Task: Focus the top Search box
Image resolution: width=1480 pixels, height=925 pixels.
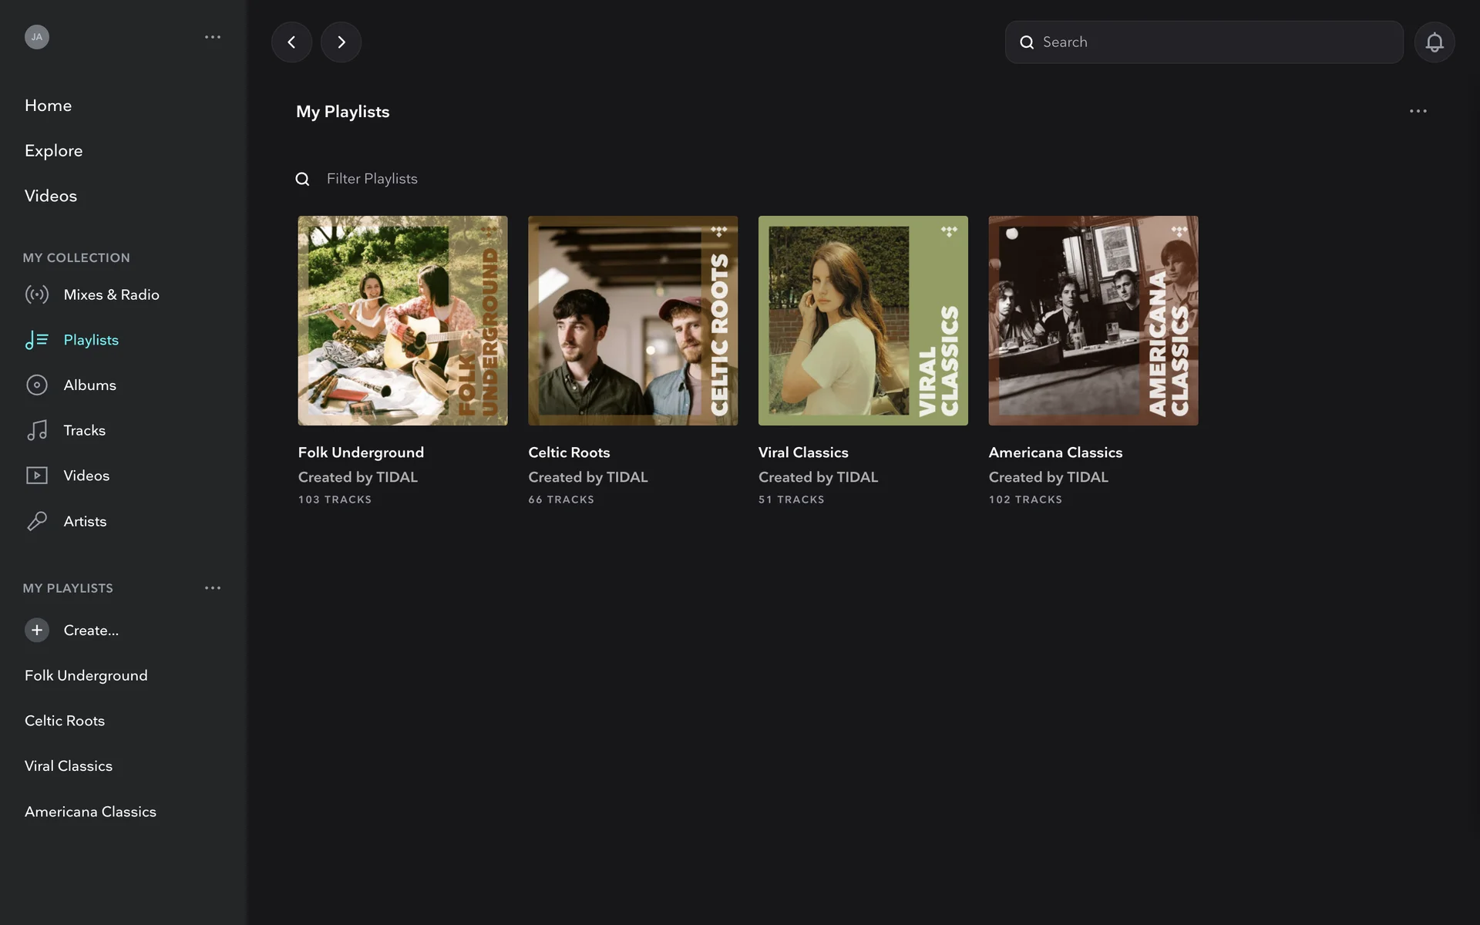Action: coord(1214,42)
